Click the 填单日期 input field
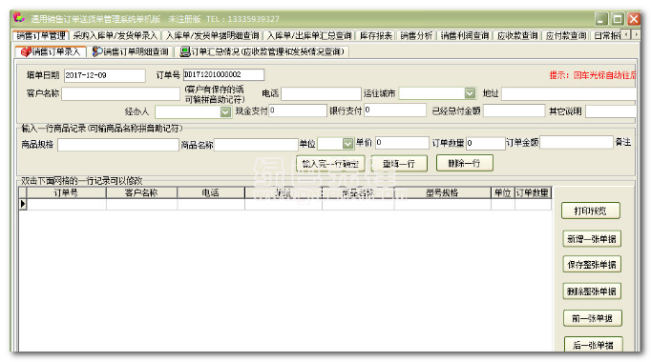Viewport: 651px width, 362px height. (105, 75)
